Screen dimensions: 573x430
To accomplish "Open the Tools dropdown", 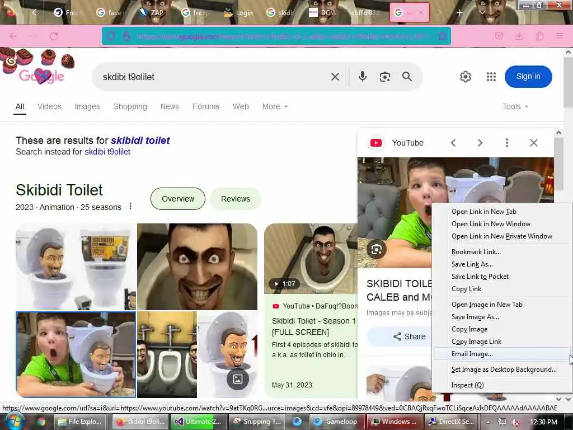I will (515, 106).
